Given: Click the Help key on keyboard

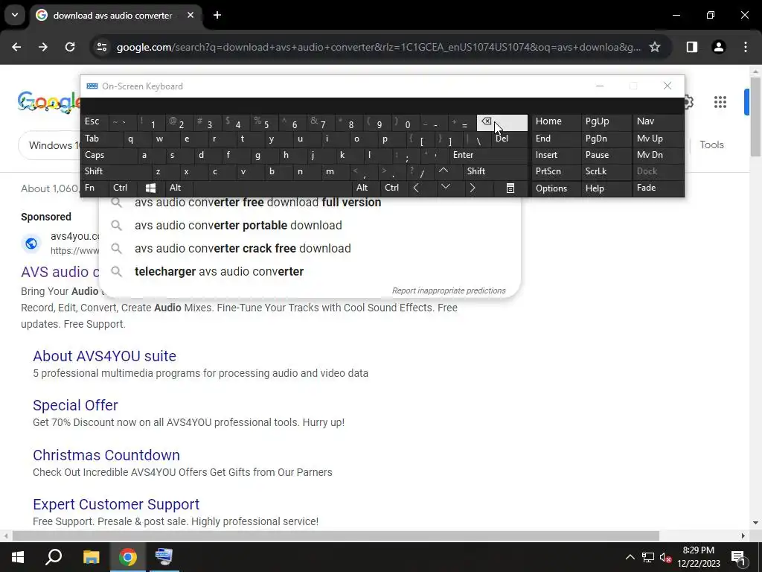Looking at the screenshot, I should (x=606, y=188).
